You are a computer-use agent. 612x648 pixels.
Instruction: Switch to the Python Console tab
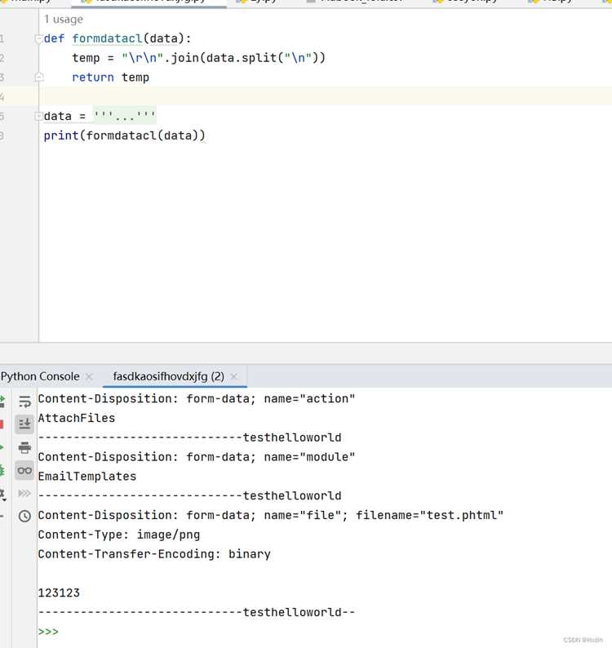coord(40,376)
